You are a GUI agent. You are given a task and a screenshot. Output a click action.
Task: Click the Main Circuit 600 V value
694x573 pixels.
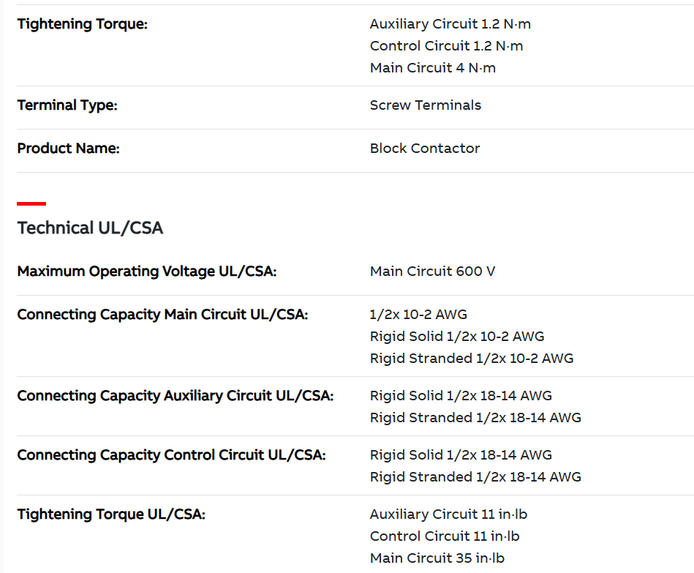click(x=432, y=271)
